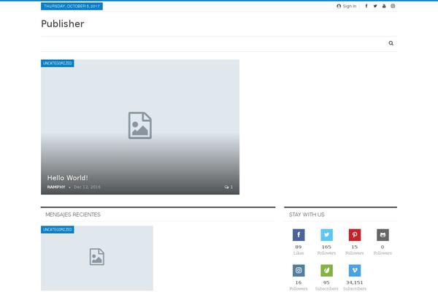Open Uncategorized badge on featured post
Screen dimensions: 438x292
click(x=58, y=64)
